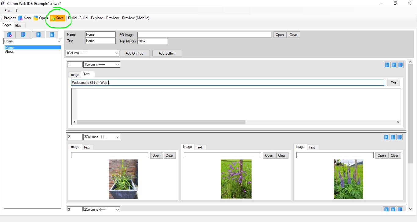Open the File menu

pyautogui.click(x=7, y=11)
